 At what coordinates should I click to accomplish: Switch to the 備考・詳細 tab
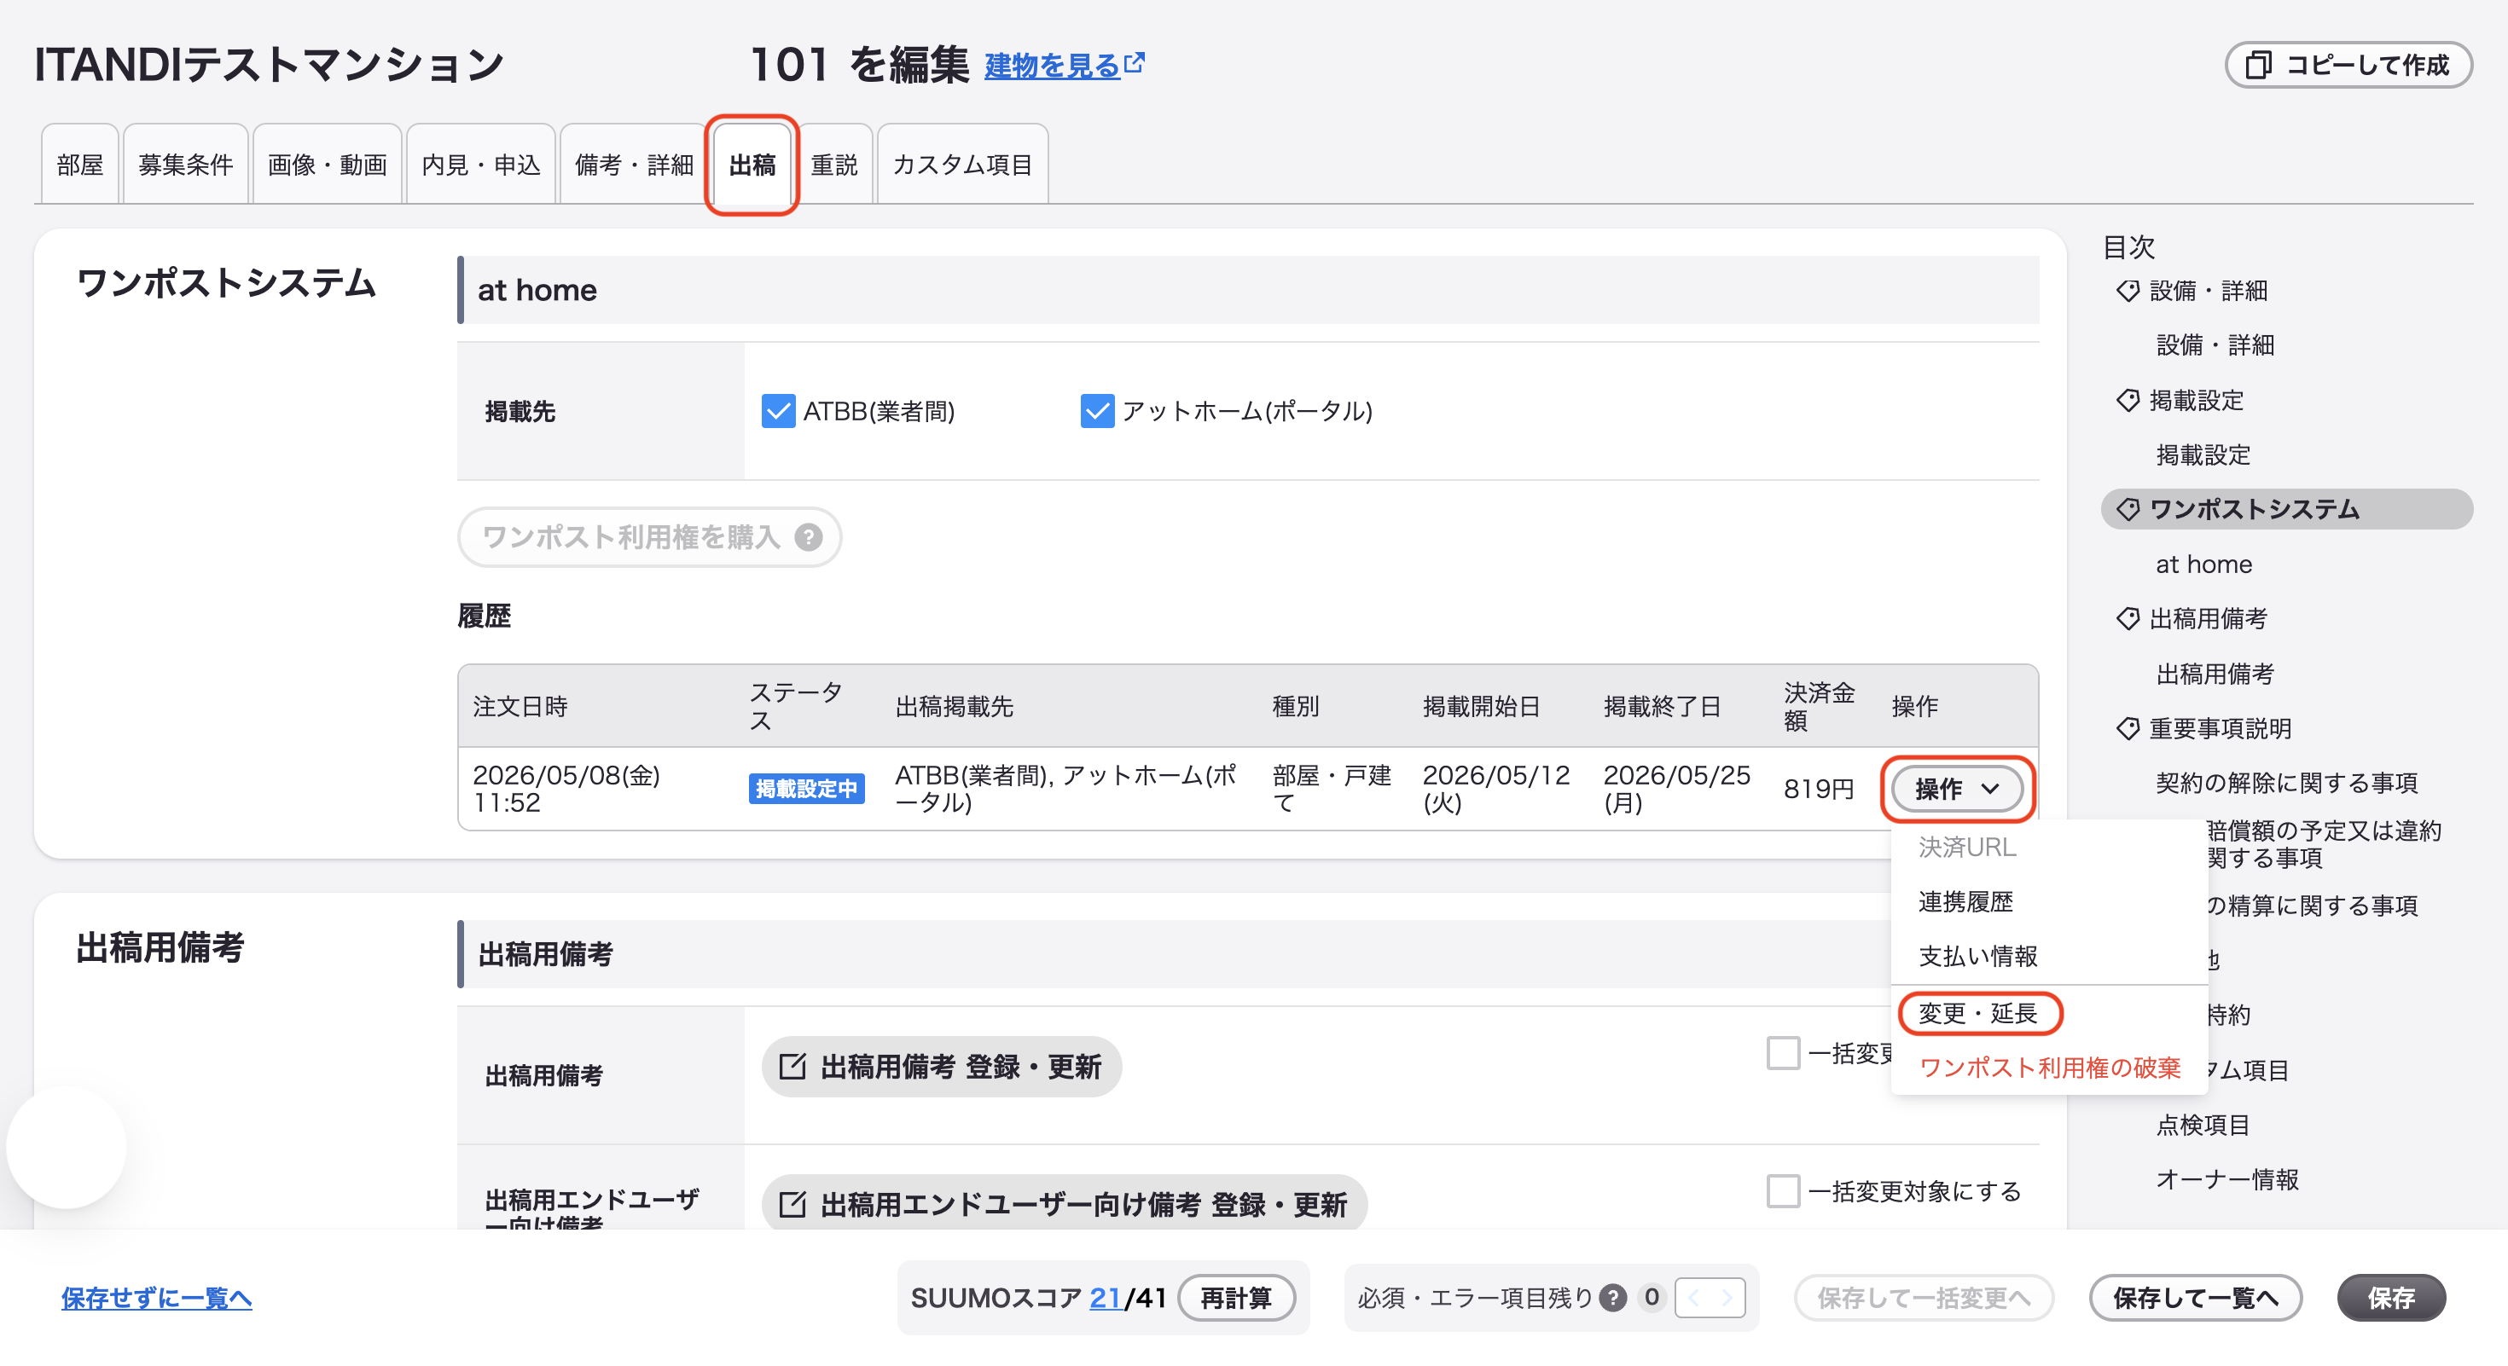pos(634,165)
